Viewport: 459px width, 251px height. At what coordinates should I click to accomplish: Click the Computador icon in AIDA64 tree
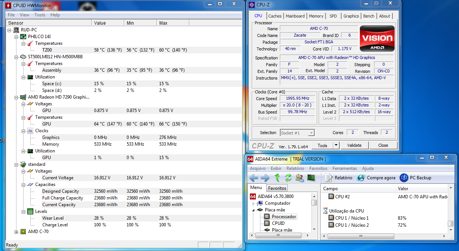(260, 203)
